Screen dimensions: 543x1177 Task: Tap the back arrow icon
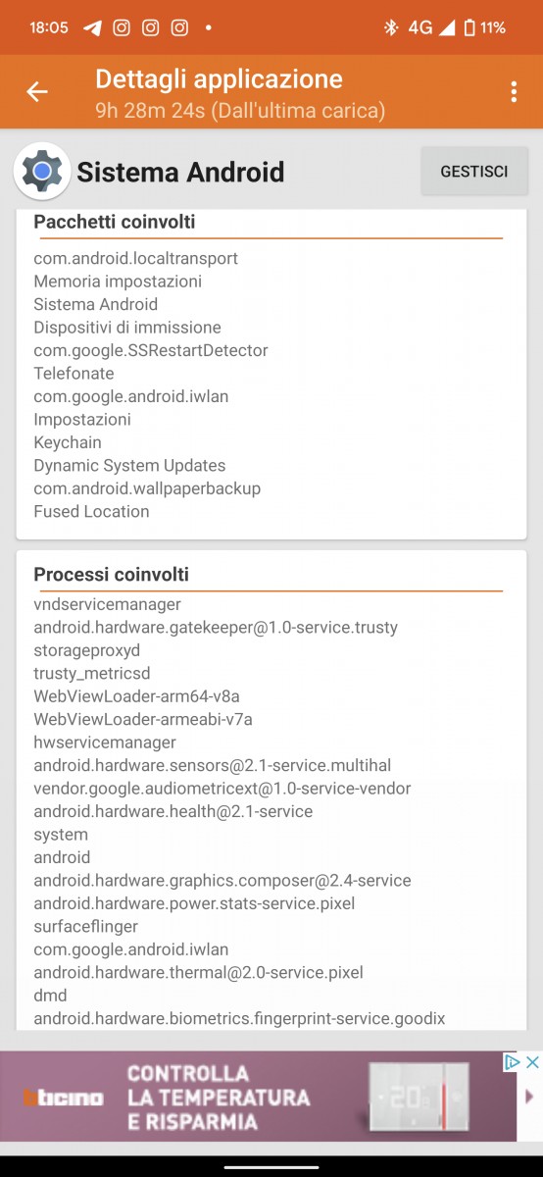coord(36,92)
